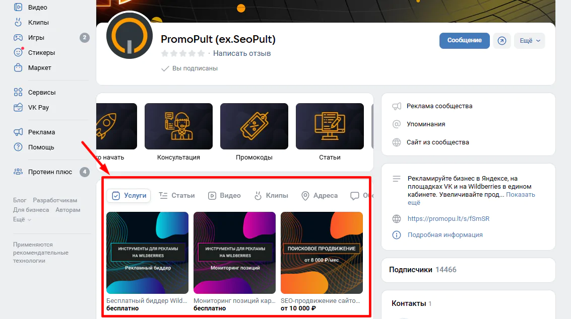The image size is (571, 319).
Task: Open the SEO-продвижение service thumbnail
Action: (322, 253)
